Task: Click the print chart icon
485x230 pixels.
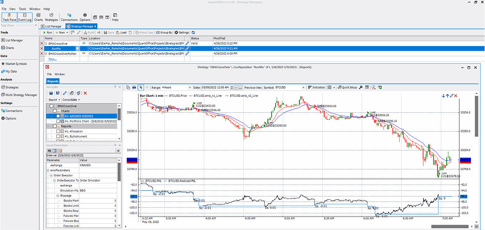Action: point(134,88)
